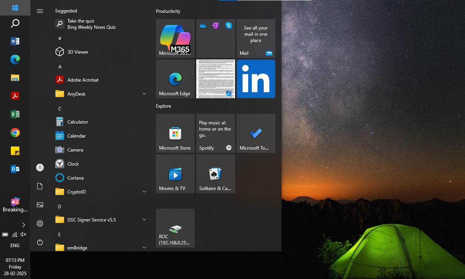Launch Microsoft Edge from the taskbar
The height and width of the screenshot is (279, 465).
point(15,59)
